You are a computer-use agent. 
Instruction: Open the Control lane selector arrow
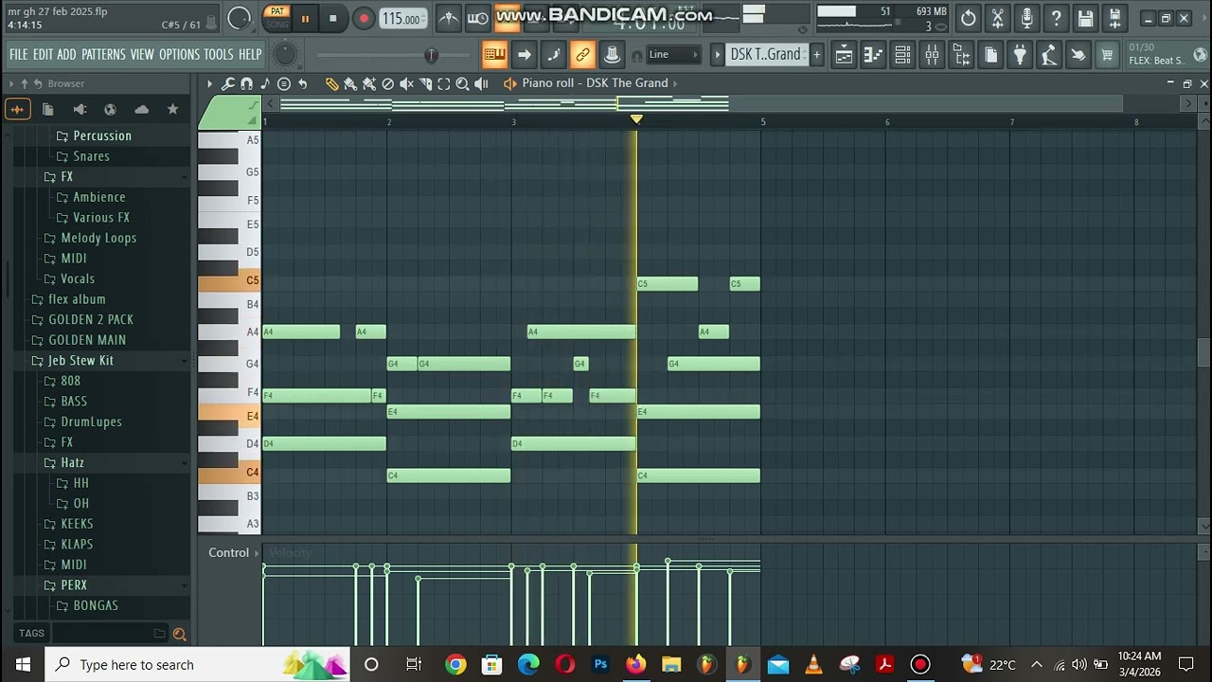click(x=256, y=553)
